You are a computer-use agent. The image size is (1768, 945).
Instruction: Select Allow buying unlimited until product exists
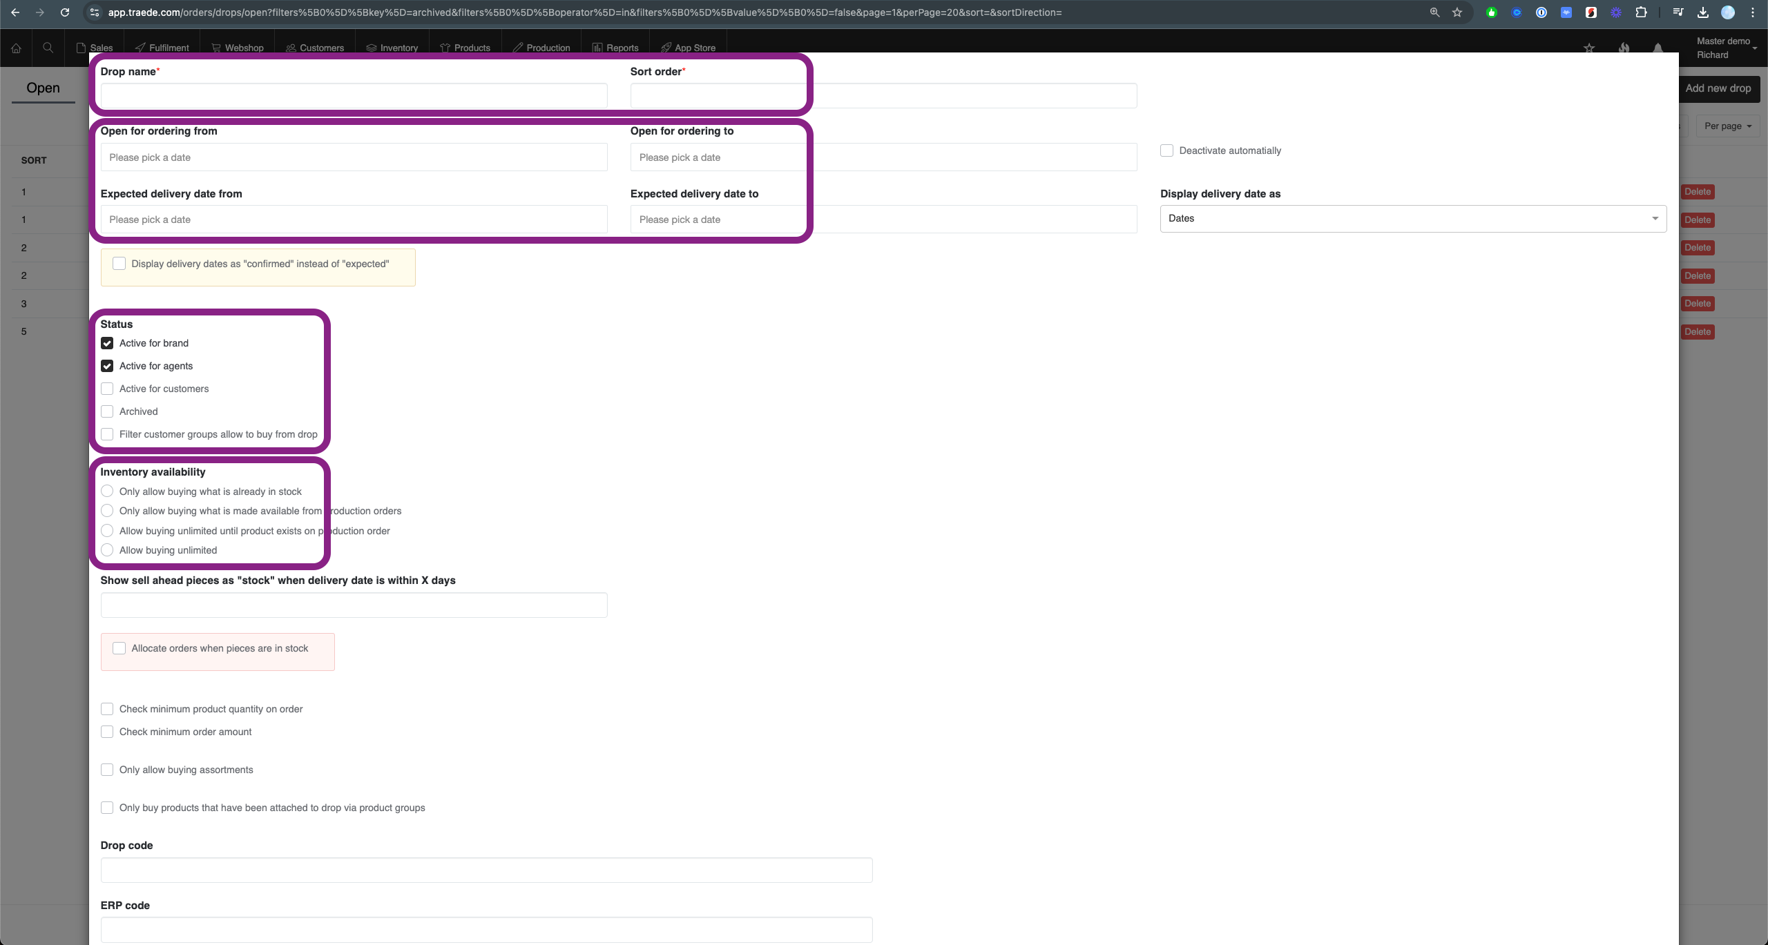pyautogui.click(x=107, y=531)
